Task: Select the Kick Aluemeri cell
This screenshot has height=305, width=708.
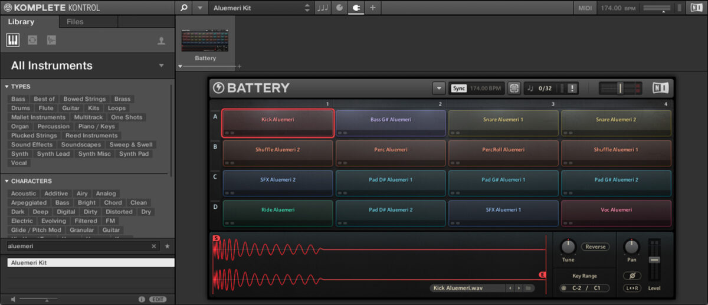Action: pyautogui.click(x=278, y=123)
